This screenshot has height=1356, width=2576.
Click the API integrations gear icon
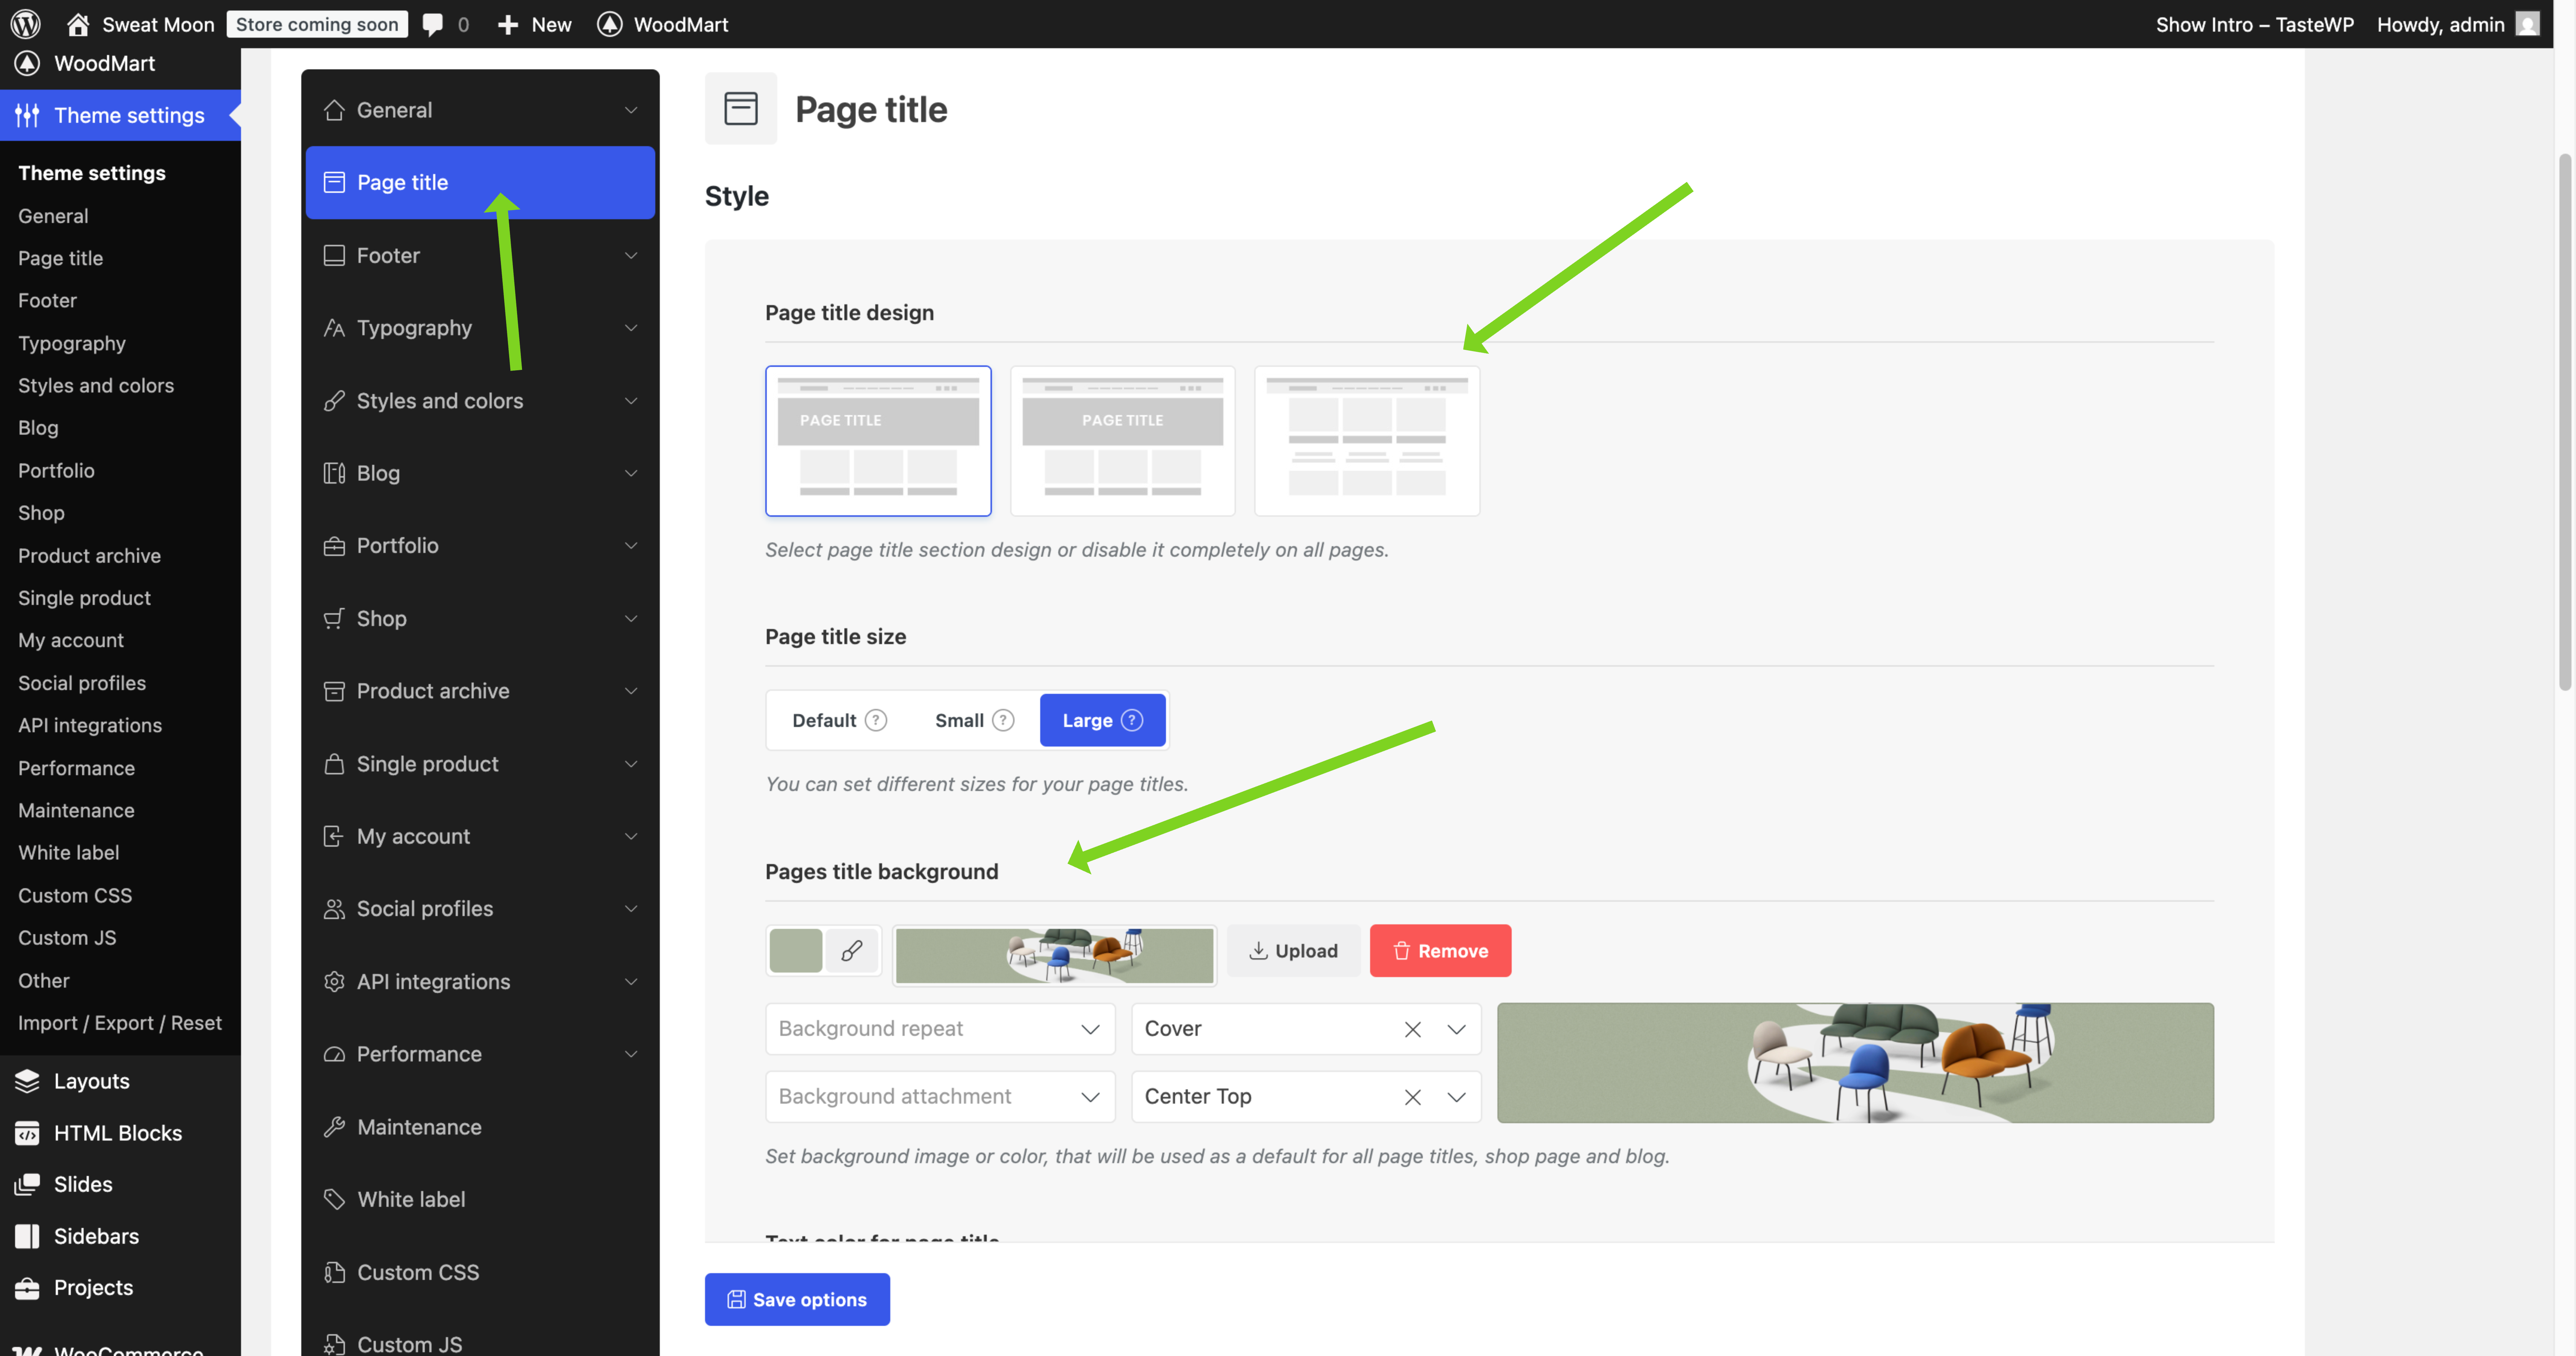(x=334, y=982)
